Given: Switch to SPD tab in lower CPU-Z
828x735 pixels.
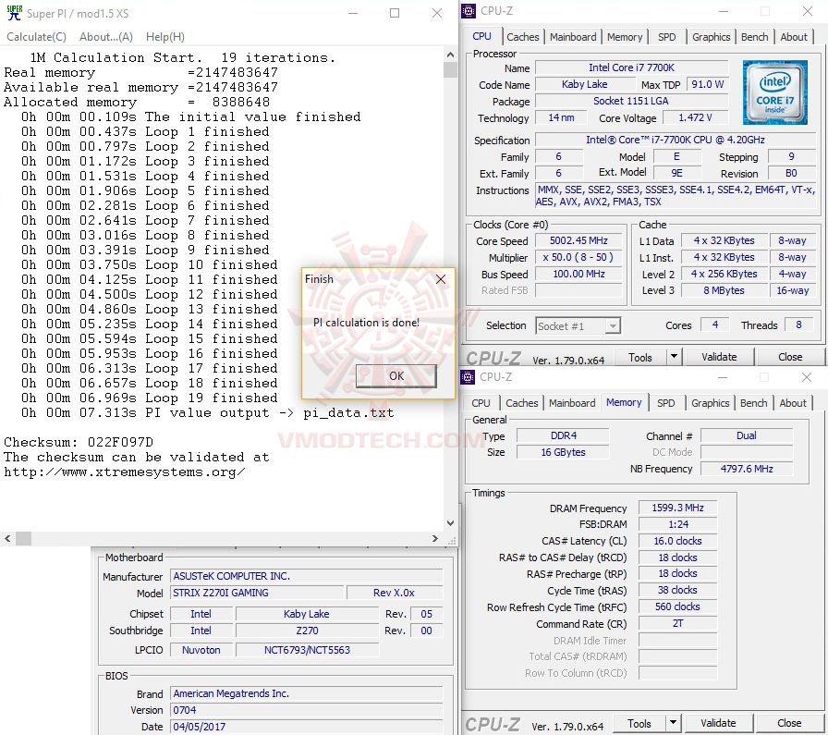Looking at the screenshot, I should coord(666,403).
